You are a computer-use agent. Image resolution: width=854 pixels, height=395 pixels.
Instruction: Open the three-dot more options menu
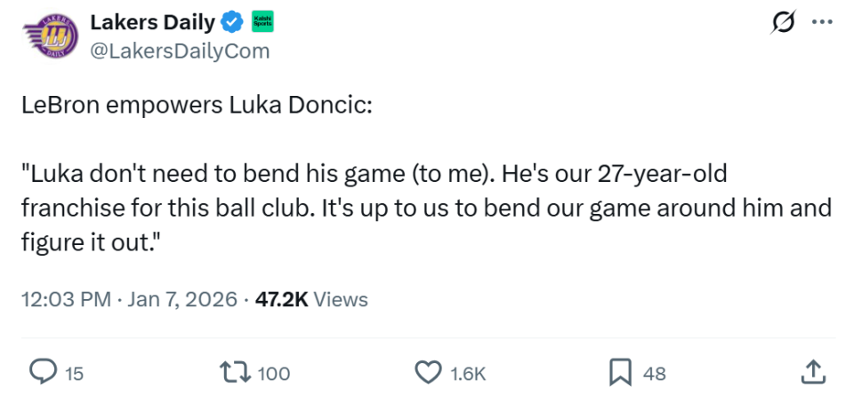(822, 24)
